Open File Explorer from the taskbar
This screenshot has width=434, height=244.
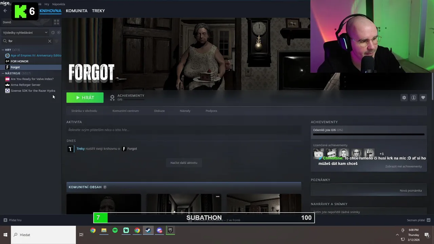point(104,230)
